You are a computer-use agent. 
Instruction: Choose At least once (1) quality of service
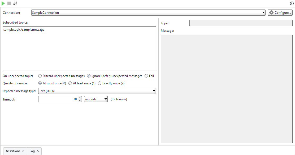(x=70, y=83)
